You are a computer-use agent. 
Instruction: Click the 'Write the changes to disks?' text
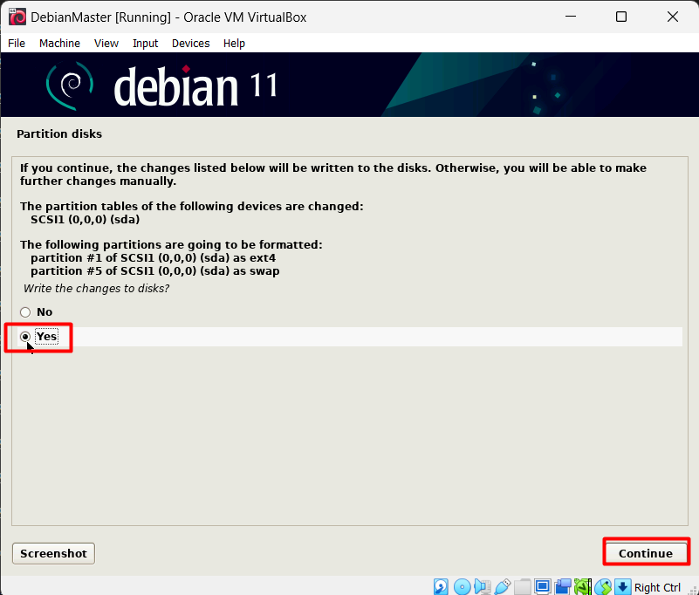(96, 289)
